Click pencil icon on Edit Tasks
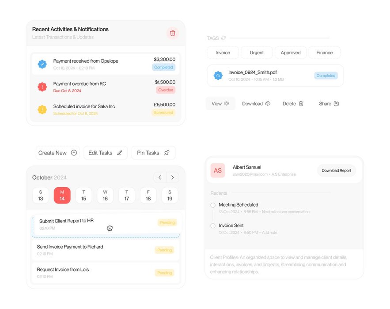 pyautogui.click(x=120, y=153)
